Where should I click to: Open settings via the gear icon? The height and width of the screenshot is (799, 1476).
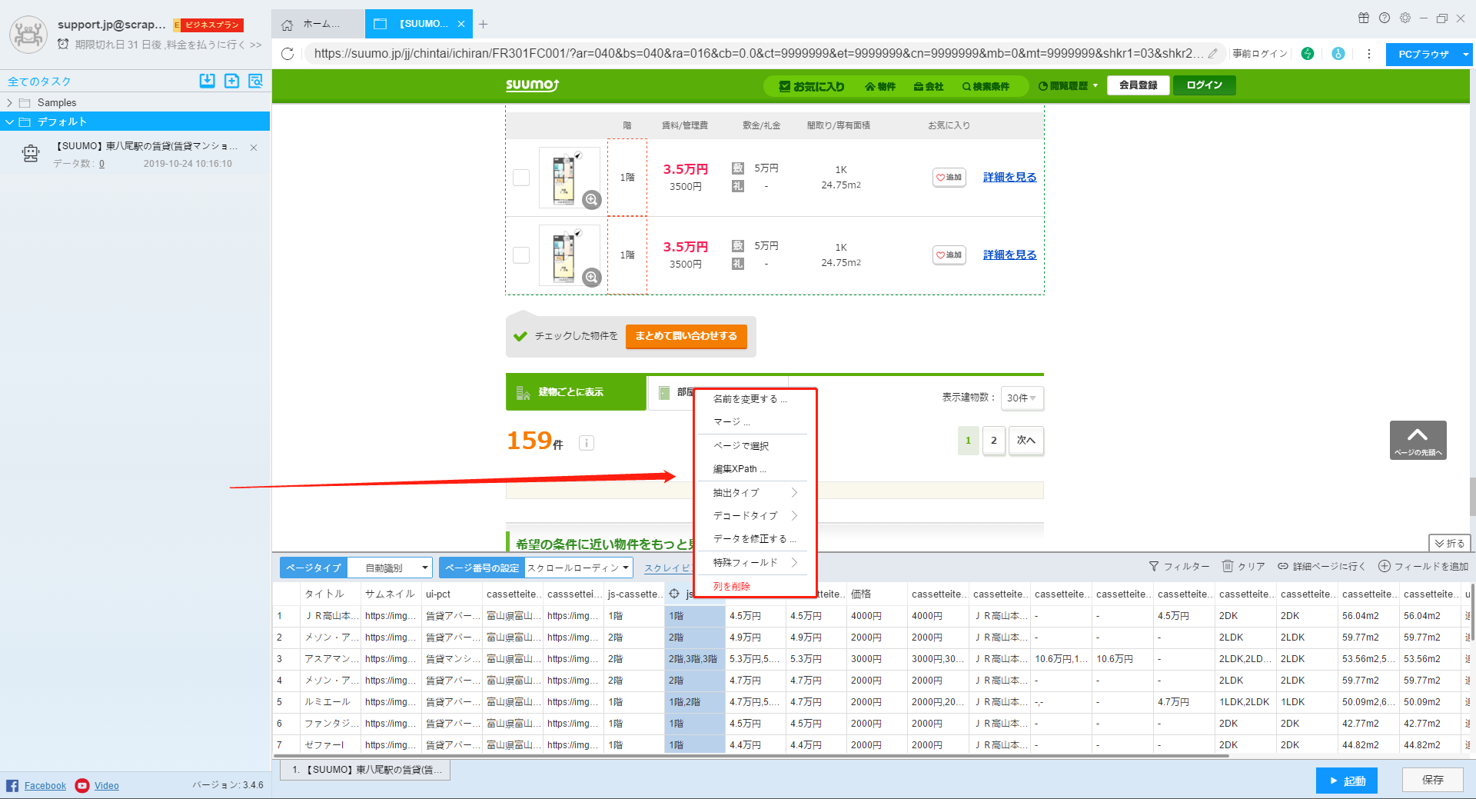[x=1405, y=18]
